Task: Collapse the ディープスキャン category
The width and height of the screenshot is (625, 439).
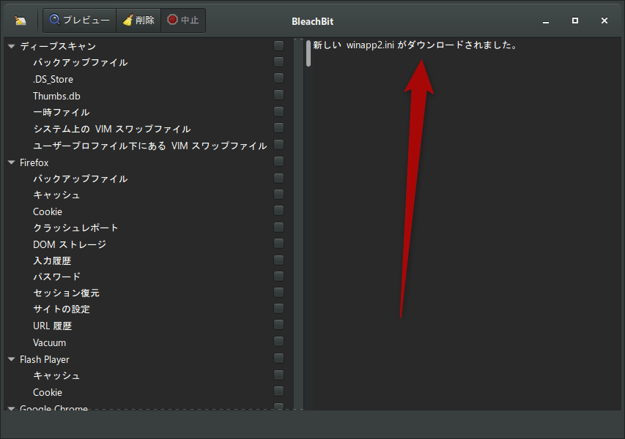Action: 12,46
